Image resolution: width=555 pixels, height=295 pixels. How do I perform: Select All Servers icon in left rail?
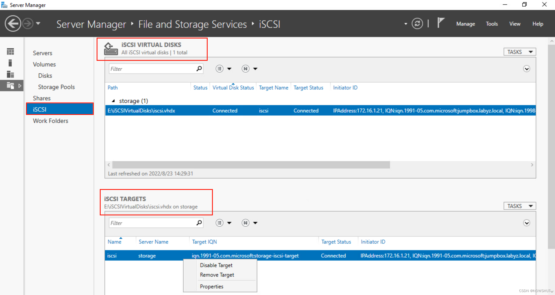(x=10, y=74)
